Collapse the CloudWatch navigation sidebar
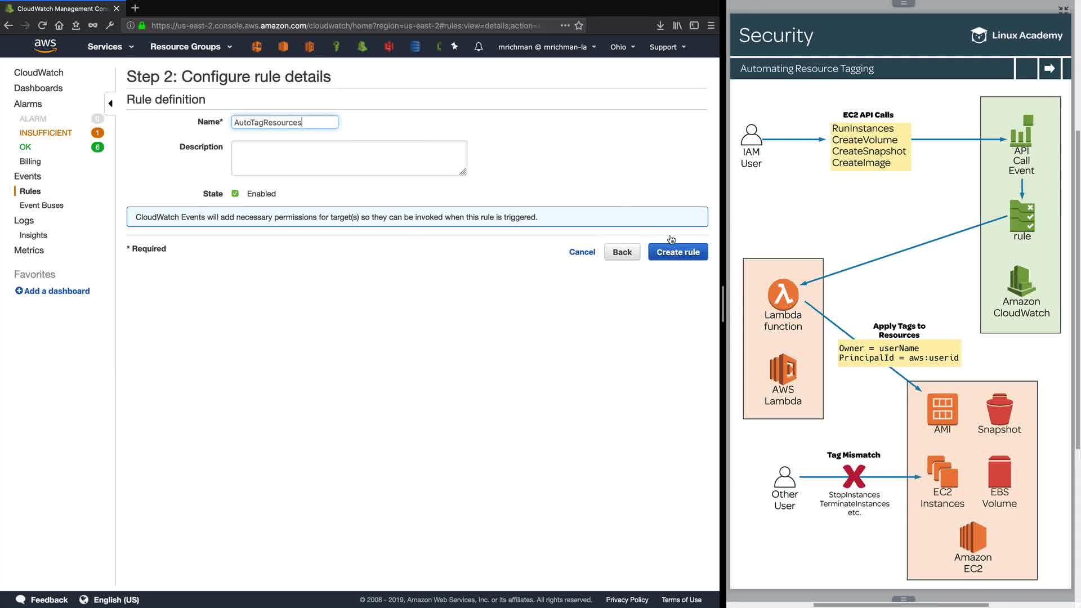The width and height of the screenshot is (1081, 608). [110, 104]
